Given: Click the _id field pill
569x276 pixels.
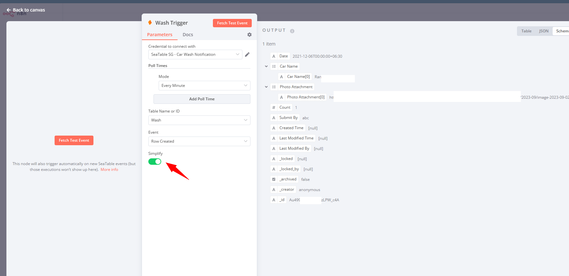Looking at the screenshot, I should [x=278, y=200].
